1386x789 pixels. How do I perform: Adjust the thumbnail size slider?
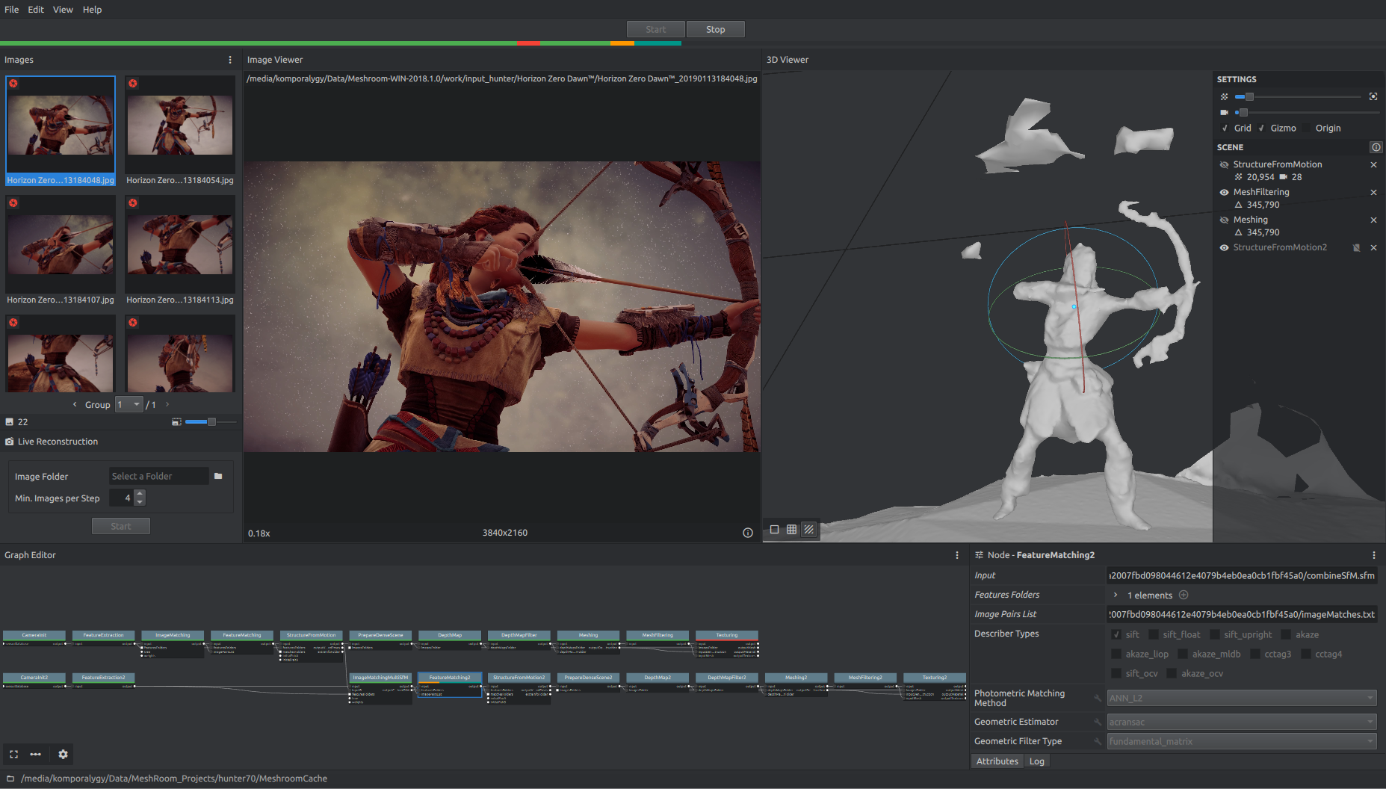click(x=211, y=422)
